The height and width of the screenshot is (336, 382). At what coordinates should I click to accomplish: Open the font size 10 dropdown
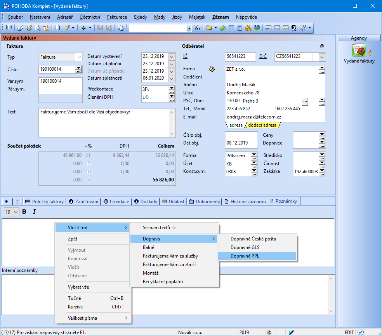[x=16, y=212]
